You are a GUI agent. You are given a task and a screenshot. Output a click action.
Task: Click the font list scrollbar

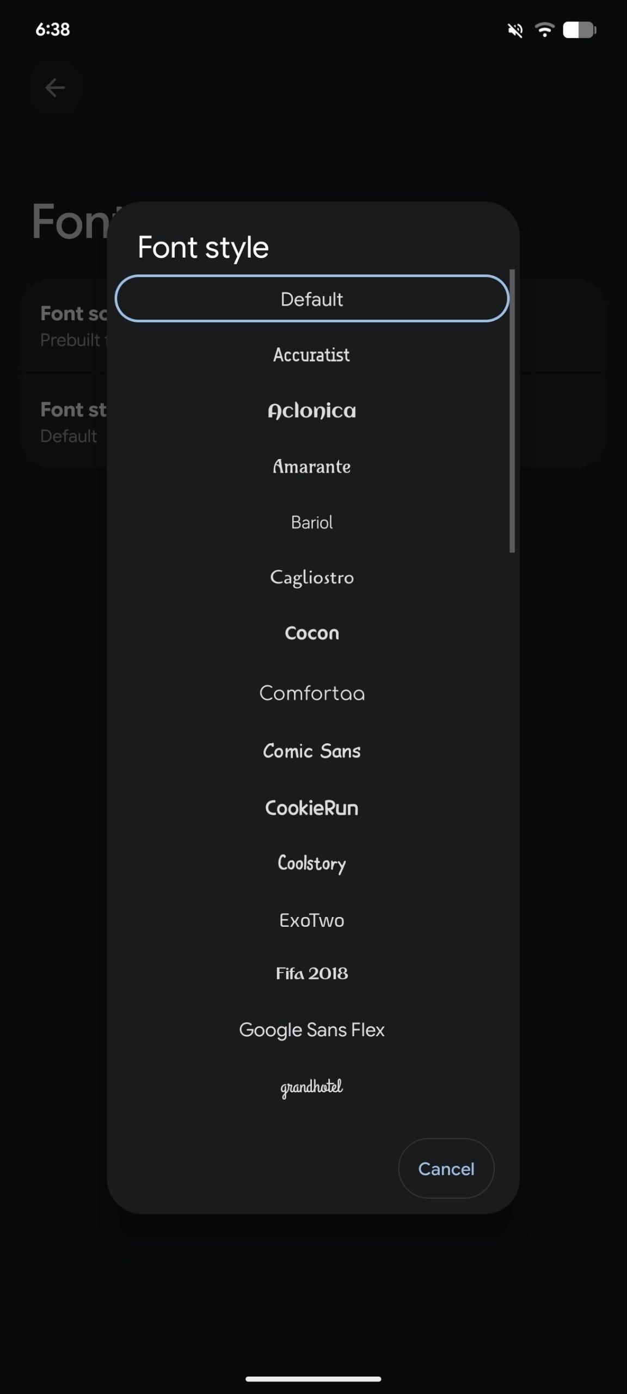512,411
